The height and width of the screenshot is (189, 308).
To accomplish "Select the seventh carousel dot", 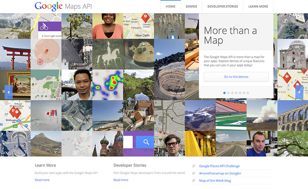I will click(248, 93).
